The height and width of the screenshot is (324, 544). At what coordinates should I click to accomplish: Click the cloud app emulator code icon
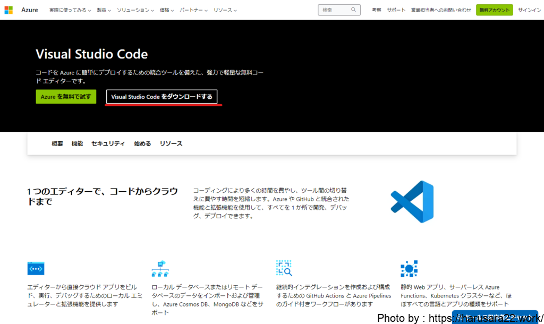pyautogui.click(x=36, y=269)
